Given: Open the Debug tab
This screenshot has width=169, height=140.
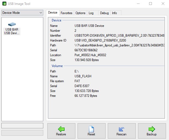Looking at the screenshot, I should click(104, 13).
